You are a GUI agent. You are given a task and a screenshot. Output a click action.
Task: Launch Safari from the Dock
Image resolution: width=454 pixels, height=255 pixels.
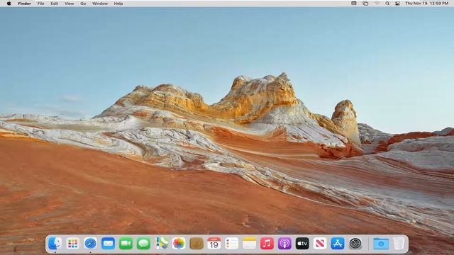[x=90, y=244]
